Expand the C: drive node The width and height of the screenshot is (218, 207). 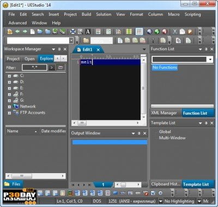point(9,76)
